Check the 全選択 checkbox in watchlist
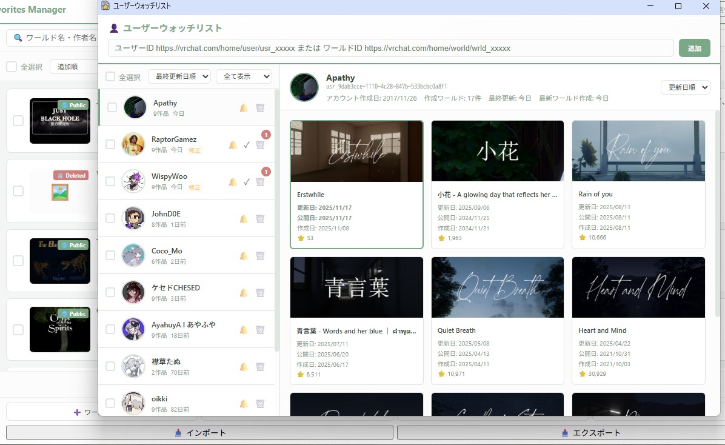The image size is (725, 445). click(110, 77)
